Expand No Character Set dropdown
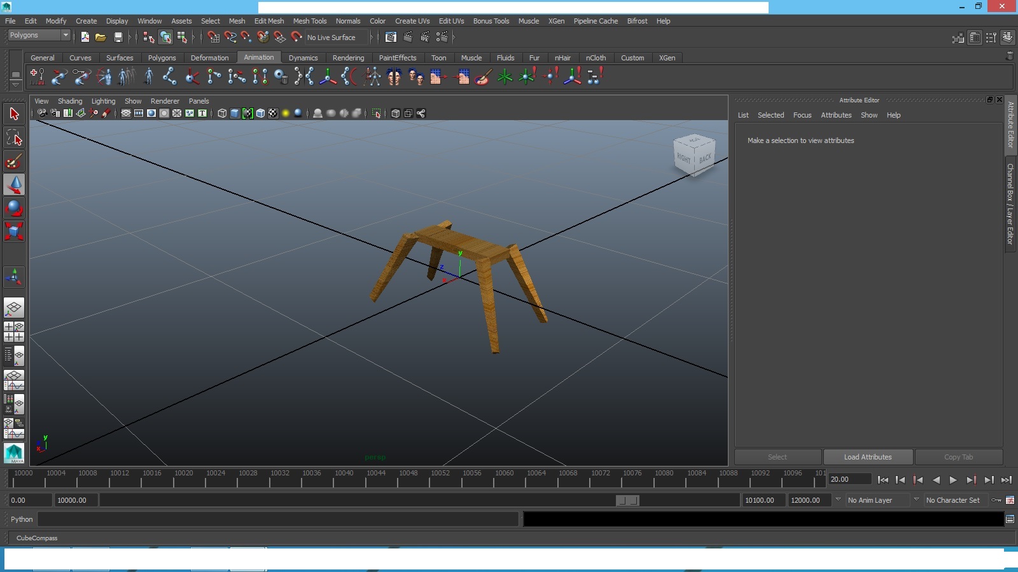Image resolution: width=1018 pixels, height=572 pixels. [x=916, y=500]
